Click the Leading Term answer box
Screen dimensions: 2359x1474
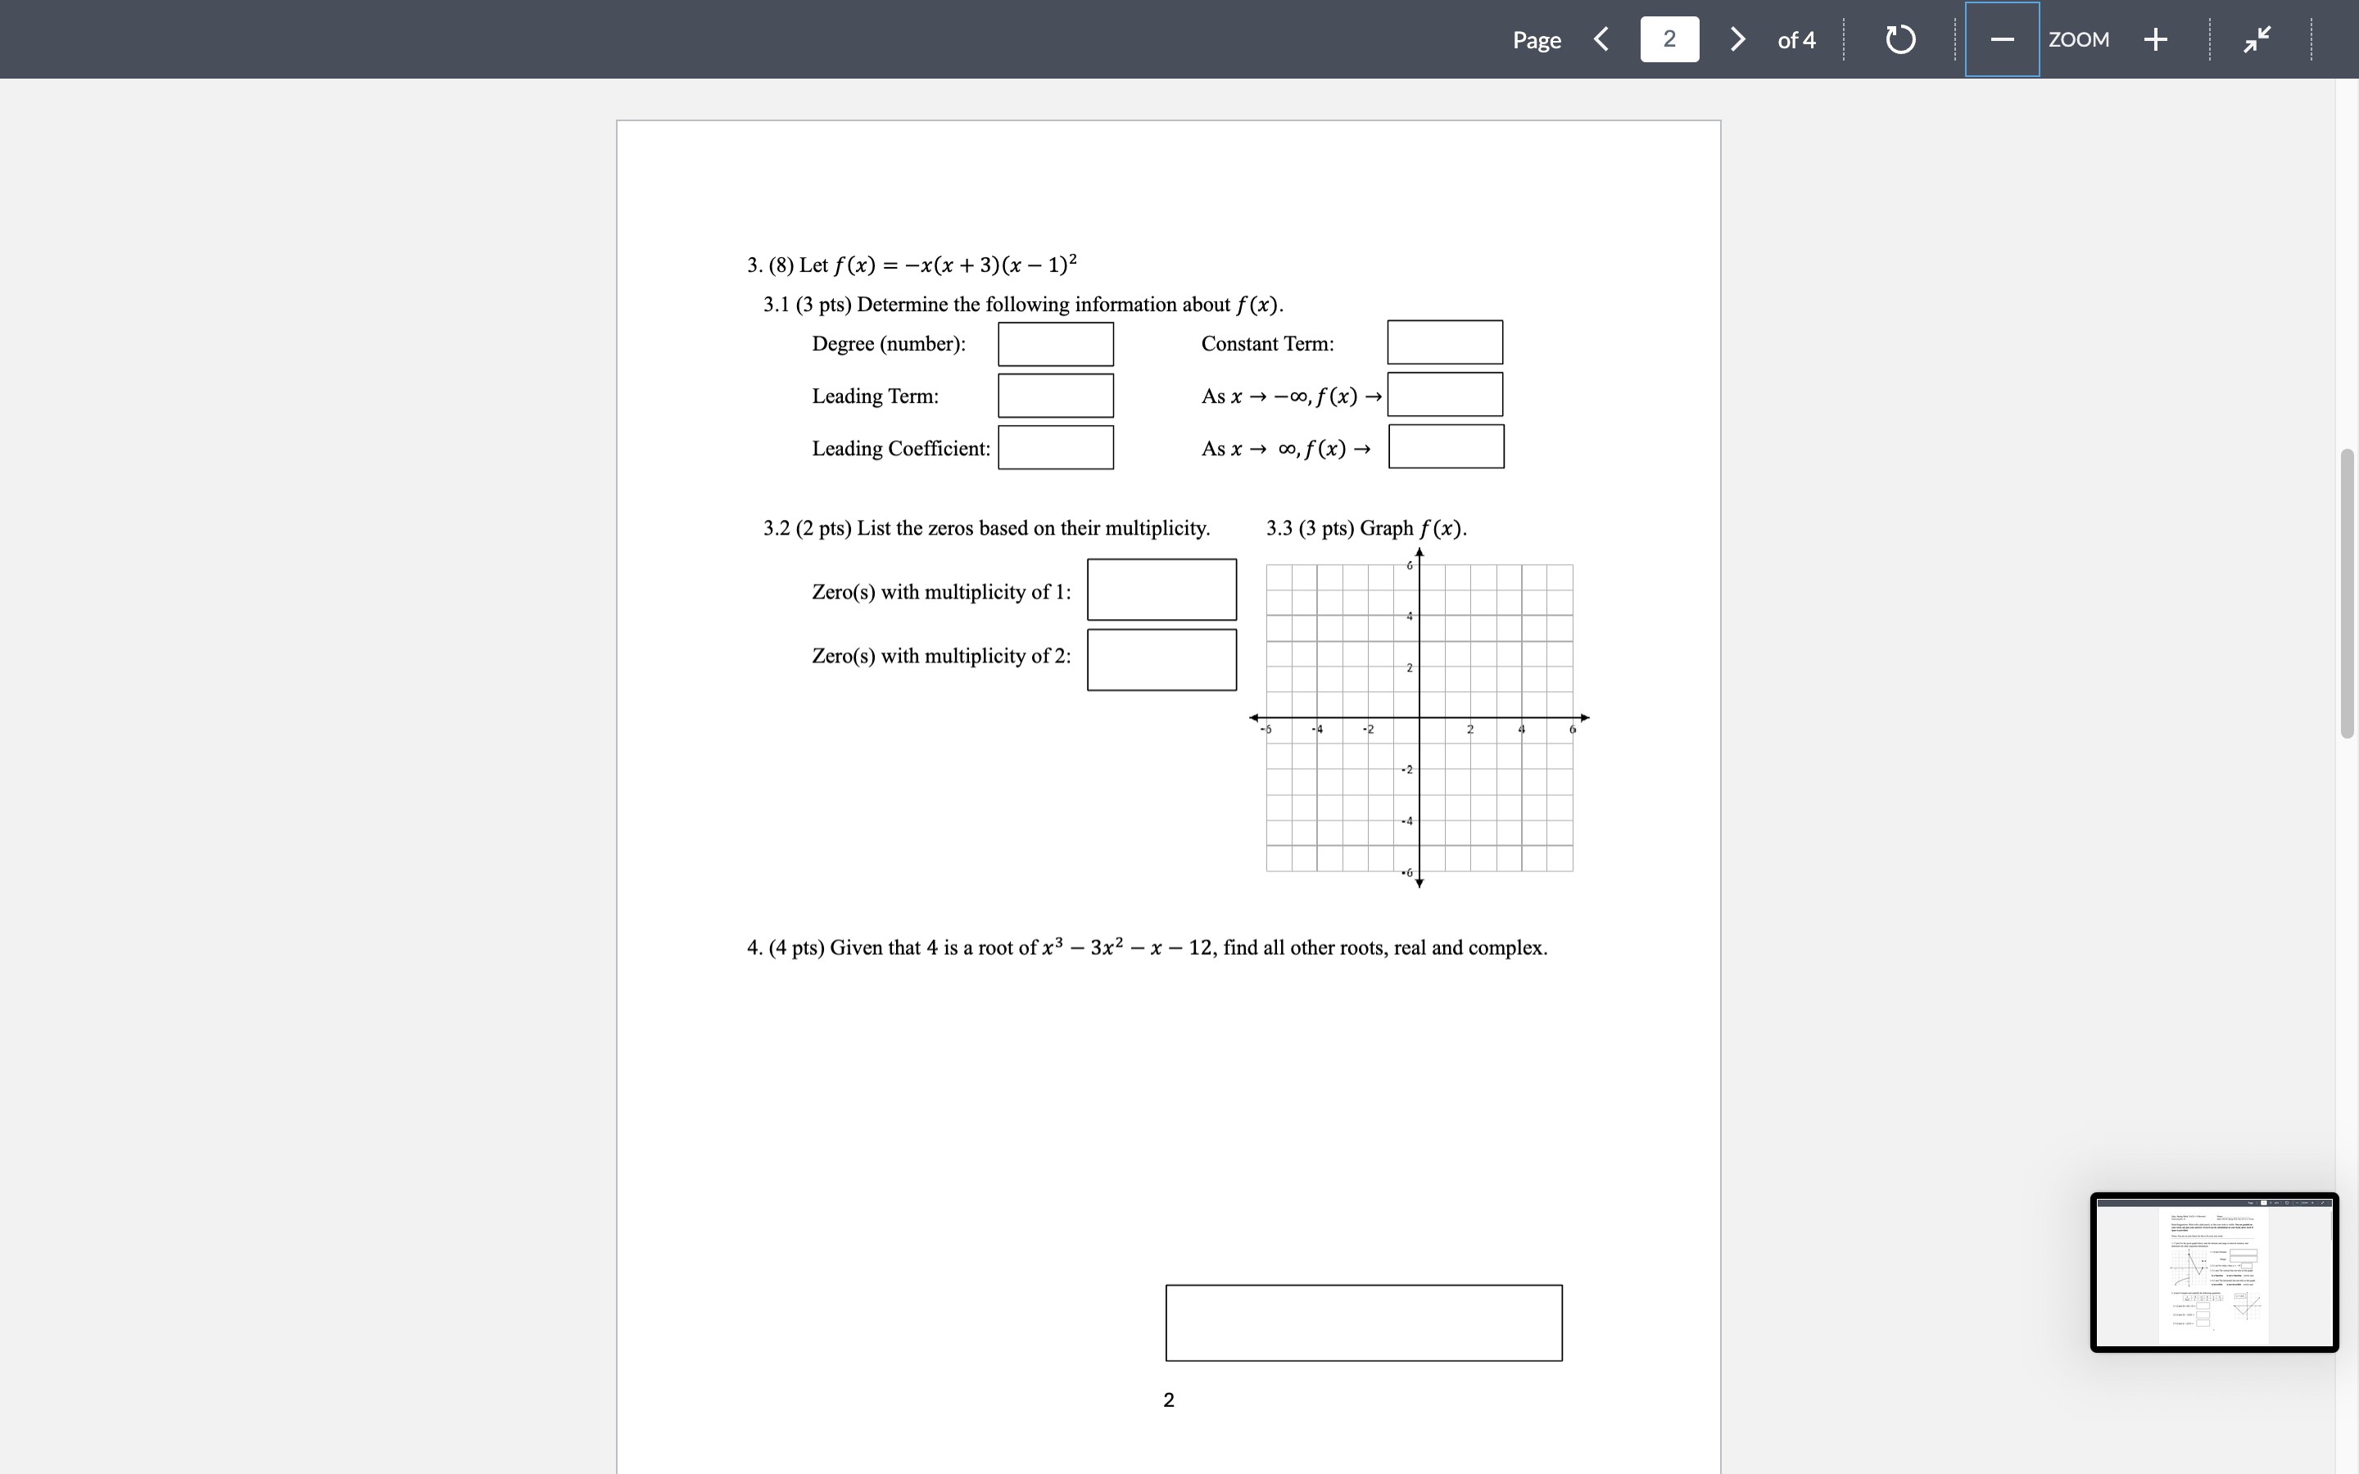click(x=1055, y=396)
